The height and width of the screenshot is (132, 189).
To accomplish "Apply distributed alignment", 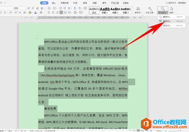I will [65, 12].
